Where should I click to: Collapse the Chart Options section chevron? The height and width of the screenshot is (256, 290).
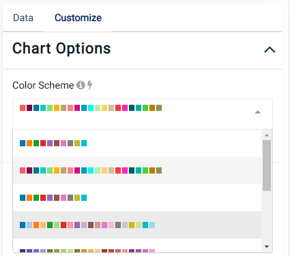[x=270, y=50]
